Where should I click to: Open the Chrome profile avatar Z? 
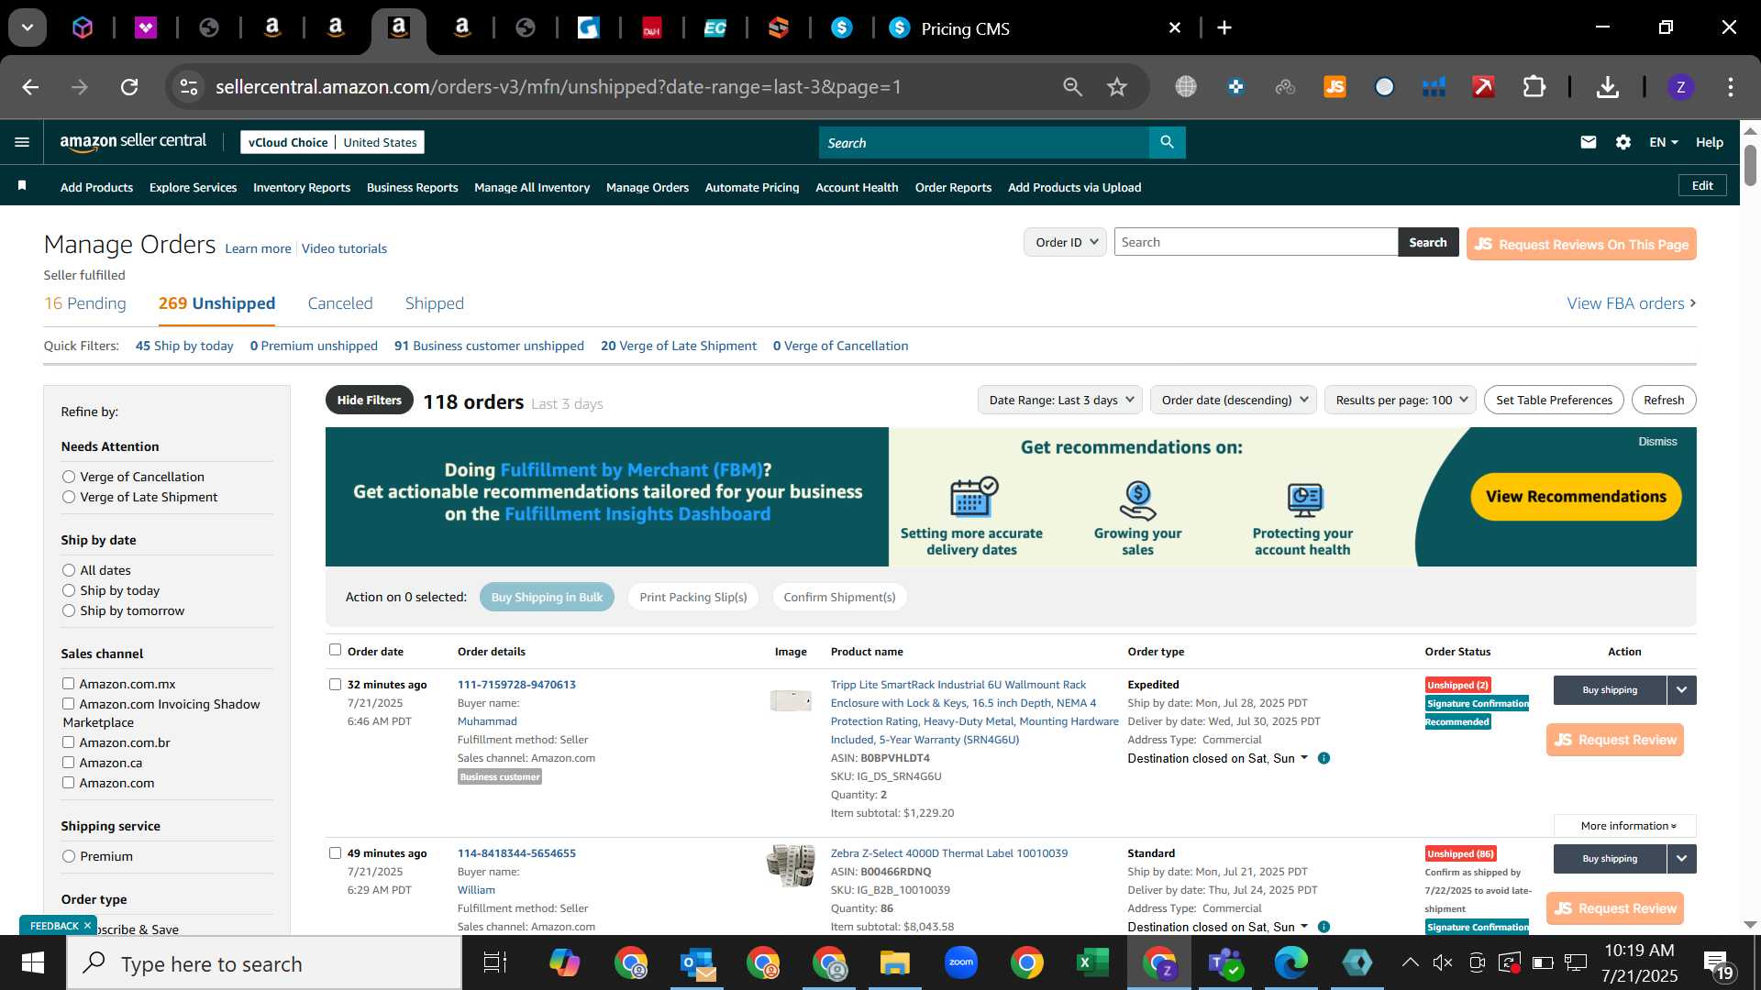1680,87
